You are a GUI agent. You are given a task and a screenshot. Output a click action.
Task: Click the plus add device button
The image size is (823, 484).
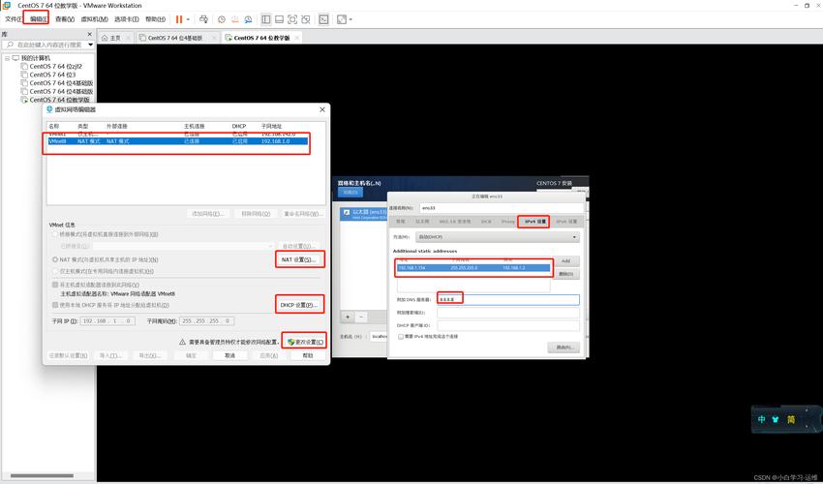[348, 318]
